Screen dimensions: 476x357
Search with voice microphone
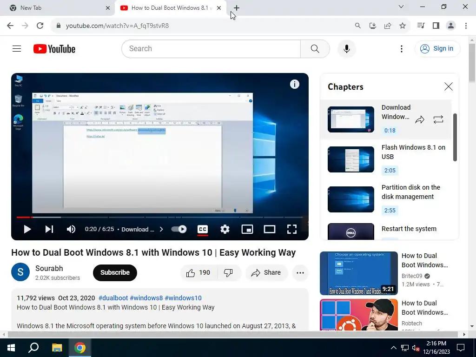(346, 48)
